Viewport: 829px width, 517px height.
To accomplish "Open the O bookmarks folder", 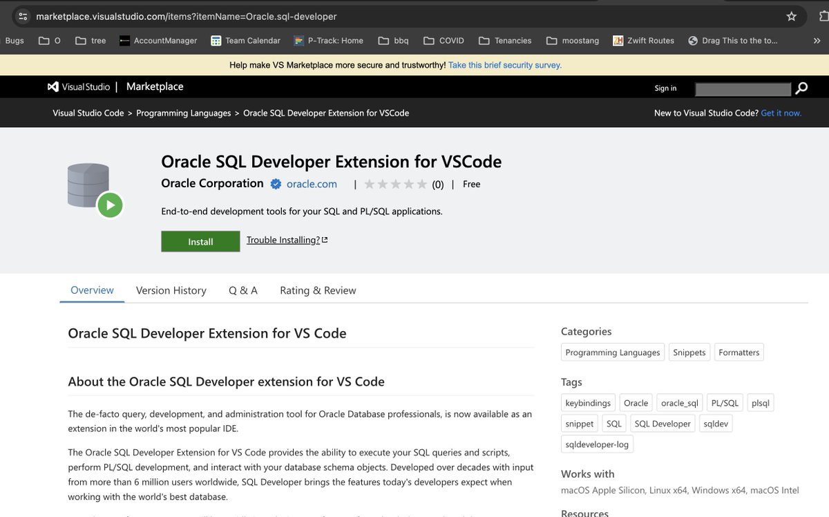I will tap(49, 41).
